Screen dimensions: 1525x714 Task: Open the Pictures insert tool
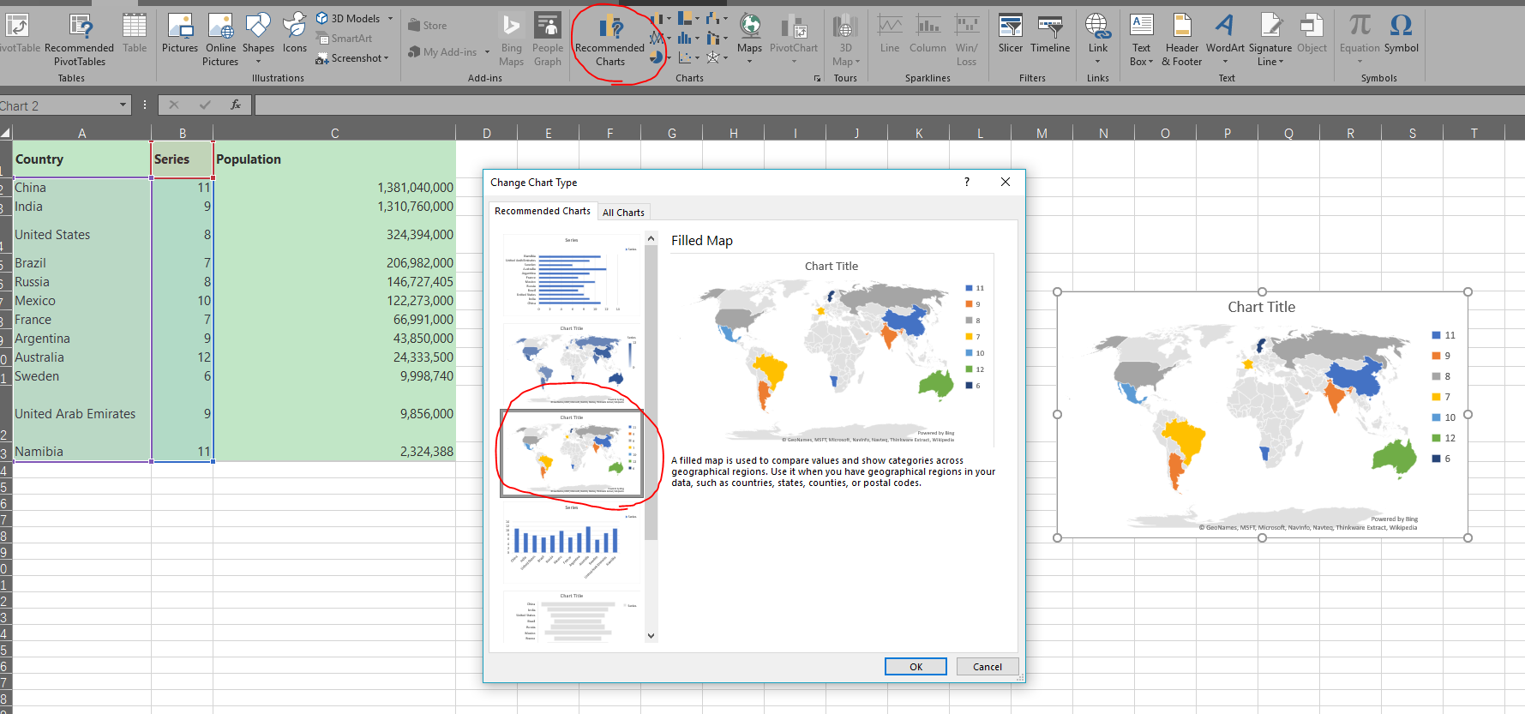[180, 34]
